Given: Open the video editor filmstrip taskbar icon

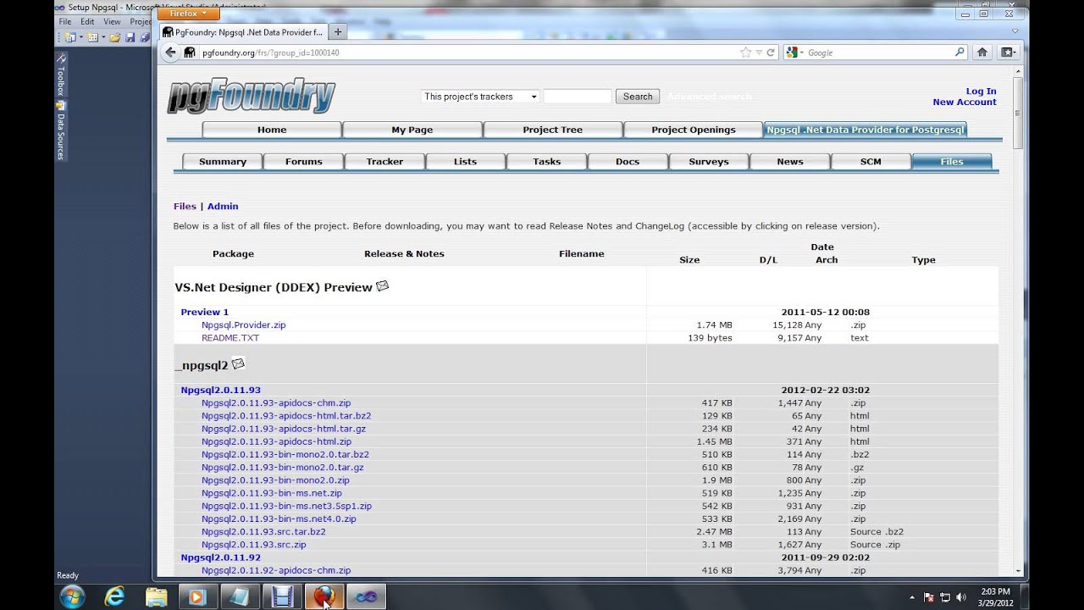Looking at the screenshot, I should point(282,596).
